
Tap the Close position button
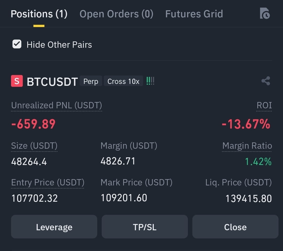coord(235,227)
